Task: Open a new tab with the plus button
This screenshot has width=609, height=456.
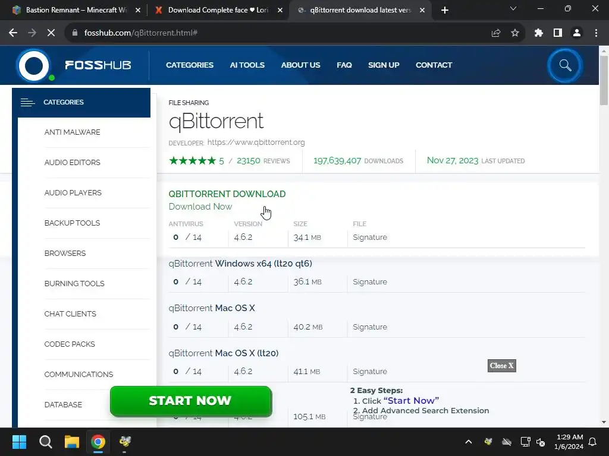Action: pyautogui.click(x=445, y=10)
